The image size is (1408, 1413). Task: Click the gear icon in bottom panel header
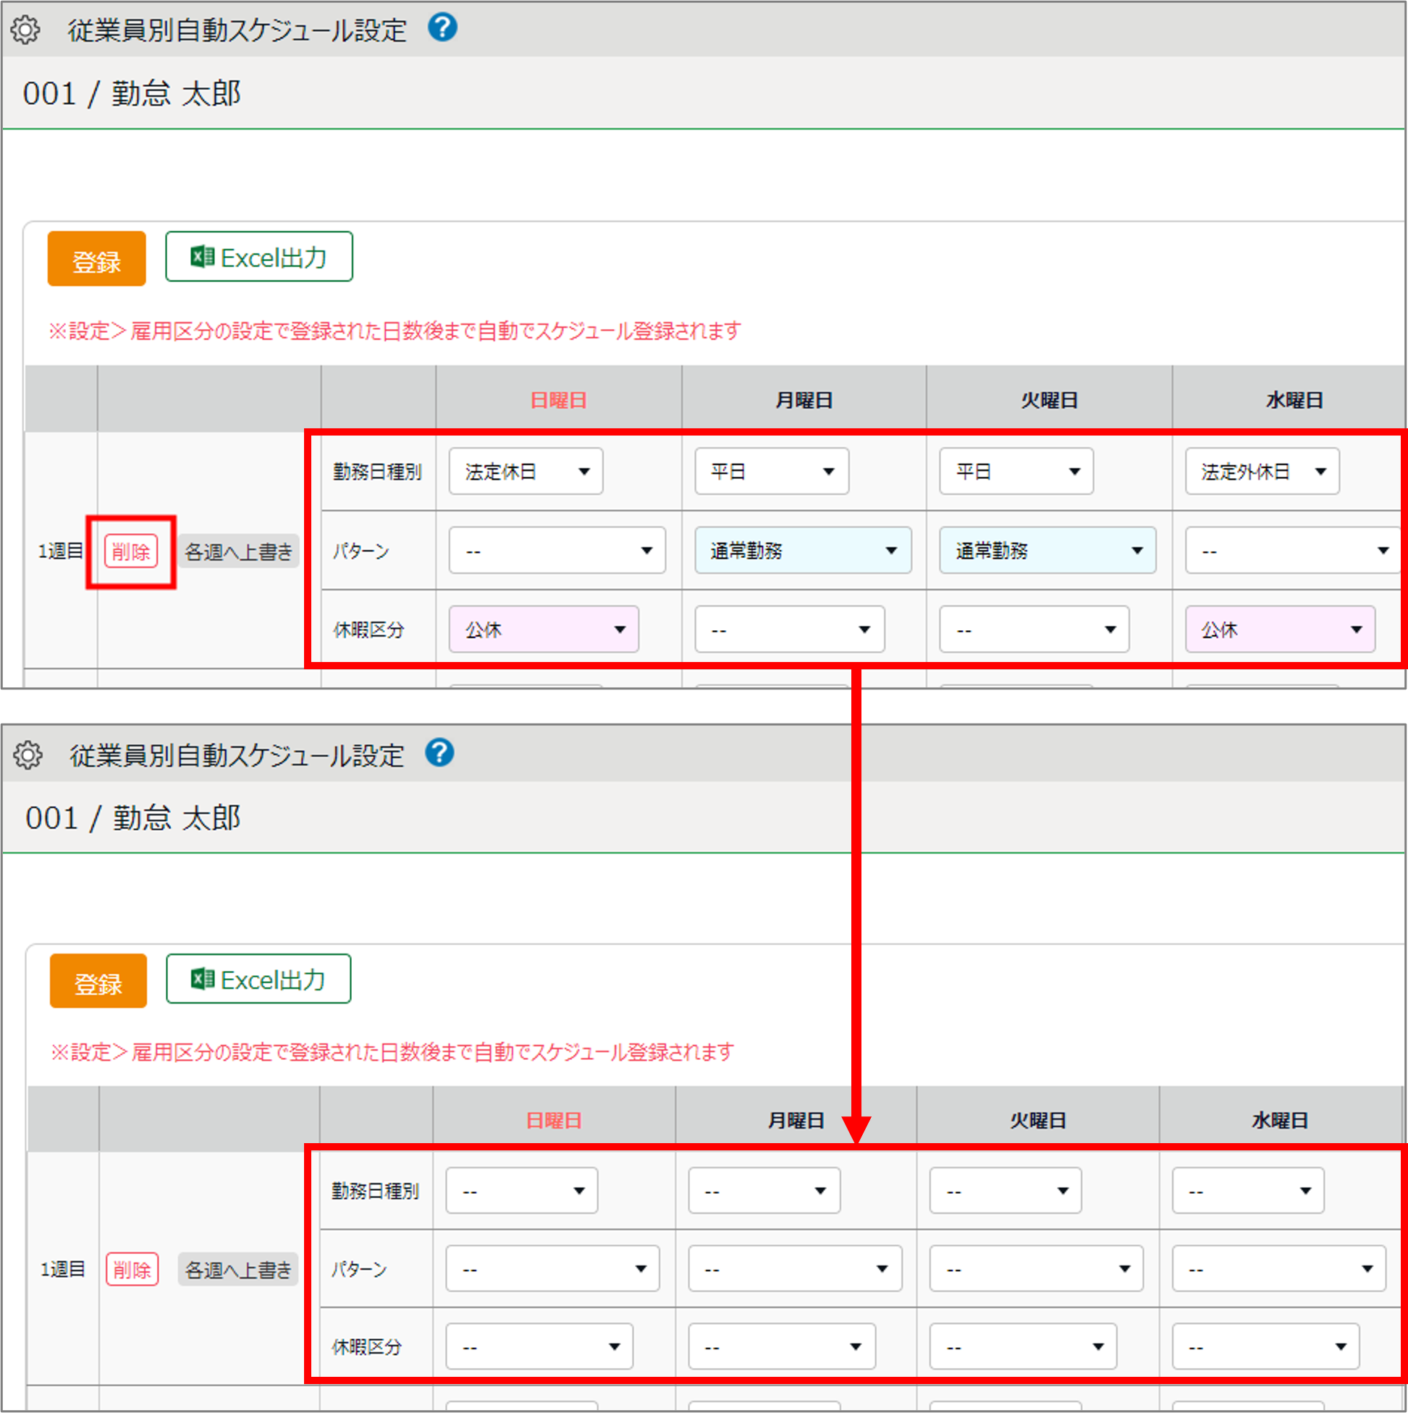click(28, 755)
